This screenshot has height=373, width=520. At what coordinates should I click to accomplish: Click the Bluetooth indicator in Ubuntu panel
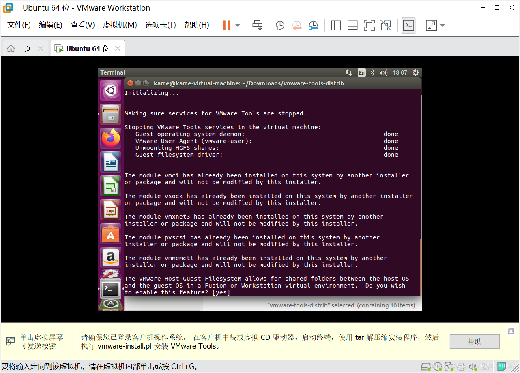point(372,72)
